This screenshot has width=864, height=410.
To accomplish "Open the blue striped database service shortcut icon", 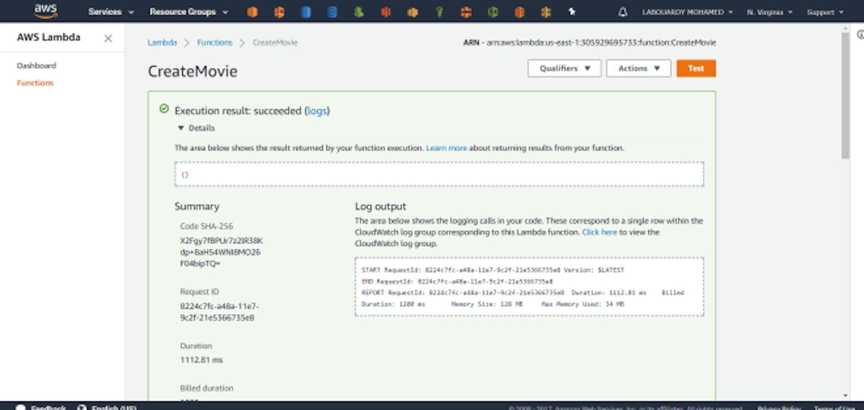I will (333, 12).
